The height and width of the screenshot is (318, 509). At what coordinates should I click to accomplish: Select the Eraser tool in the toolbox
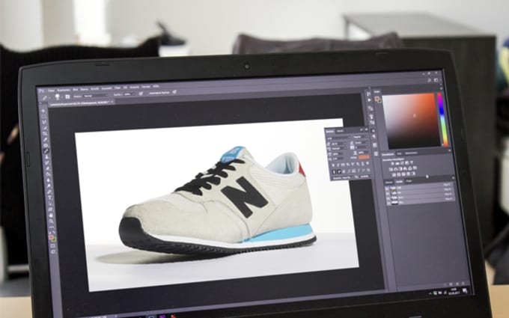47,169
